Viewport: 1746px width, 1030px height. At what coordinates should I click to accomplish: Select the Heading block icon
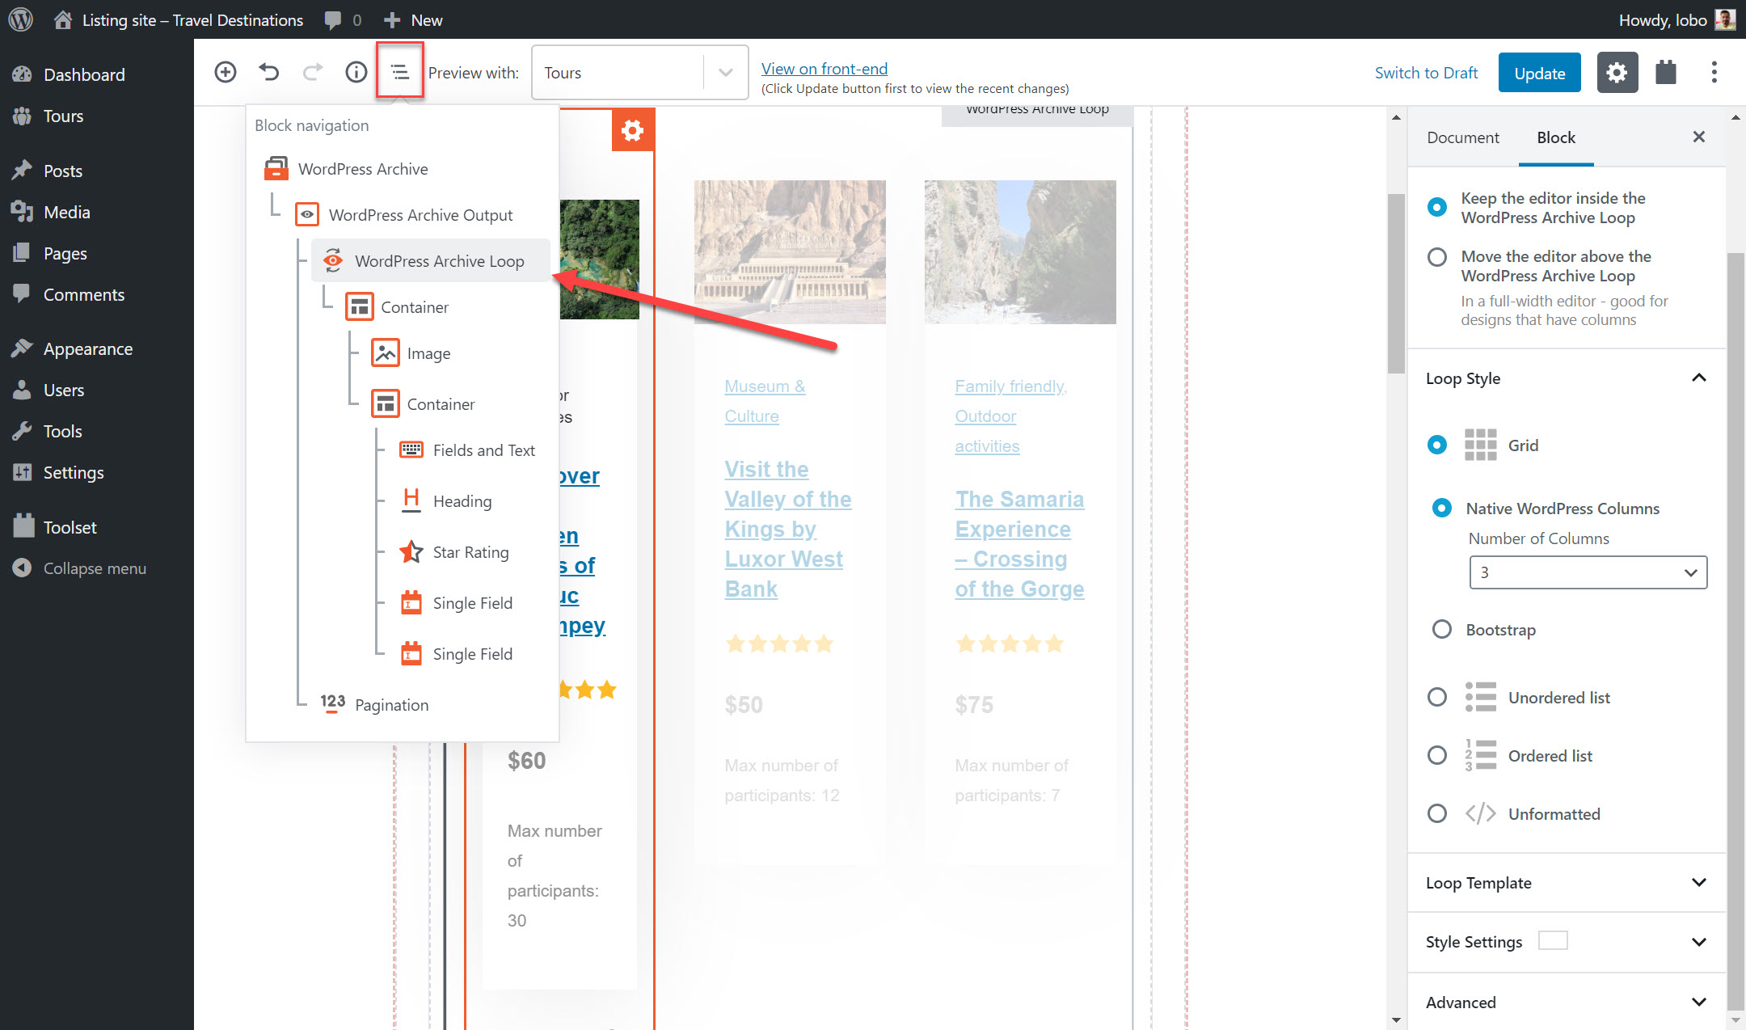(x=411, y=500)
